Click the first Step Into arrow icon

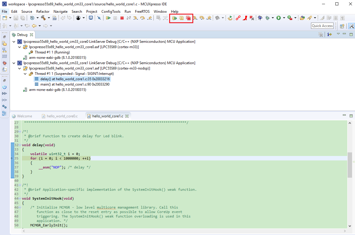135,18
